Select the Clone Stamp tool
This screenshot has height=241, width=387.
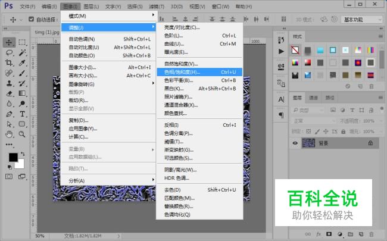[x=9, y=83]
